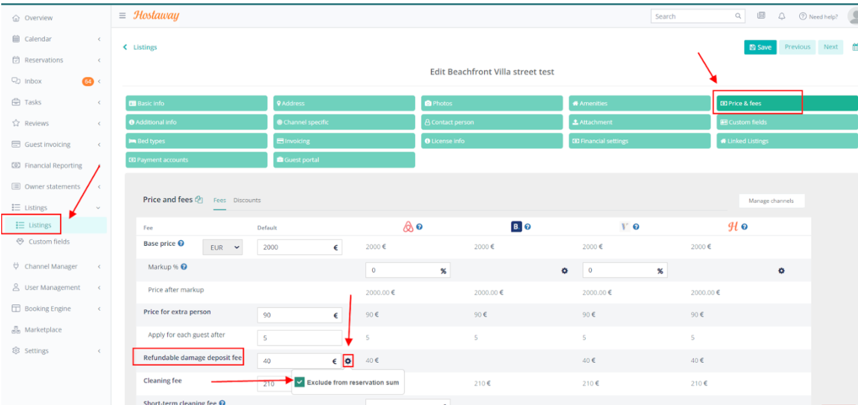Open the news icon left of the bell
858x405 pixels.
(x=761, y=17)
